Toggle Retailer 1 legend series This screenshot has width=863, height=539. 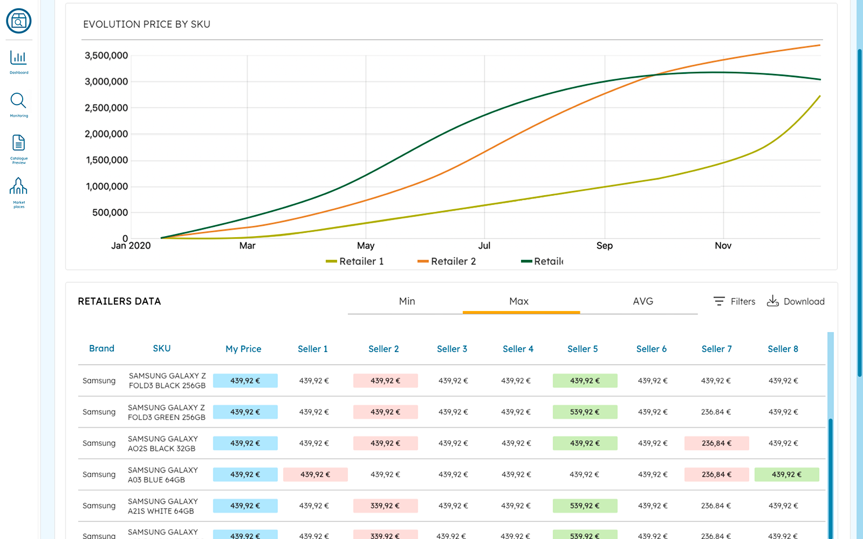pyautogui.click(x=355, y=261)
